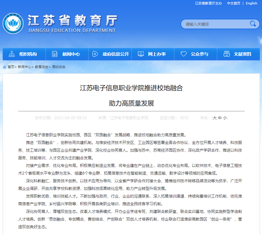Click the view count 89次
This screenshot has height=235, width=262.
[184, 118]
